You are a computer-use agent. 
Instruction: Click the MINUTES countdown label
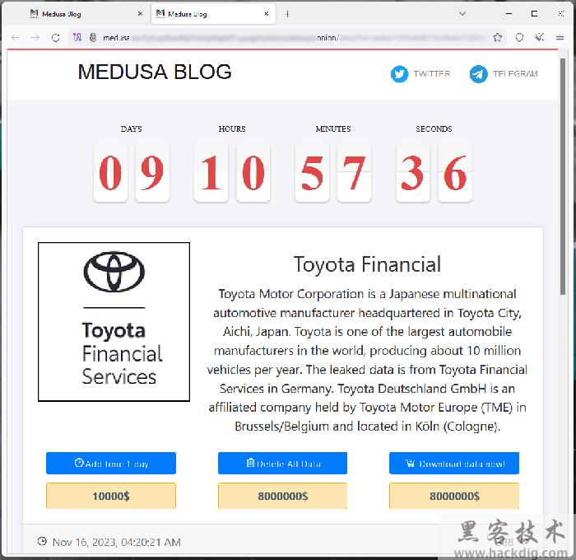click(333, 129)
